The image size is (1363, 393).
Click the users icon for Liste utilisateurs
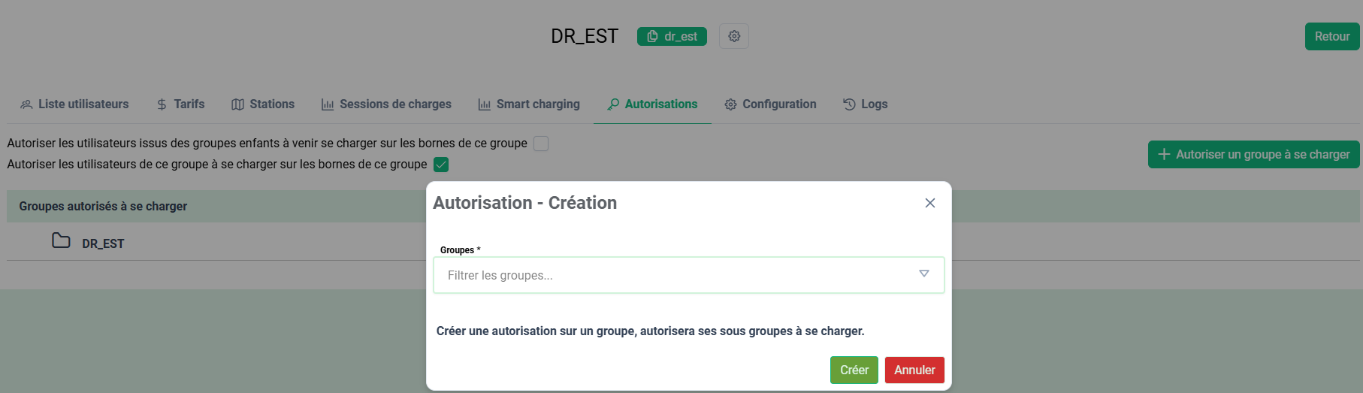pos(26,104)
